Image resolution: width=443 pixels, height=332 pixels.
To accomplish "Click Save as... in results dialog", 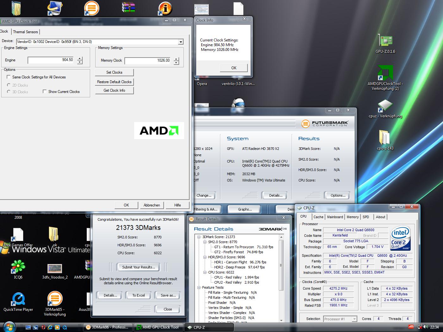I will (168, 295).
